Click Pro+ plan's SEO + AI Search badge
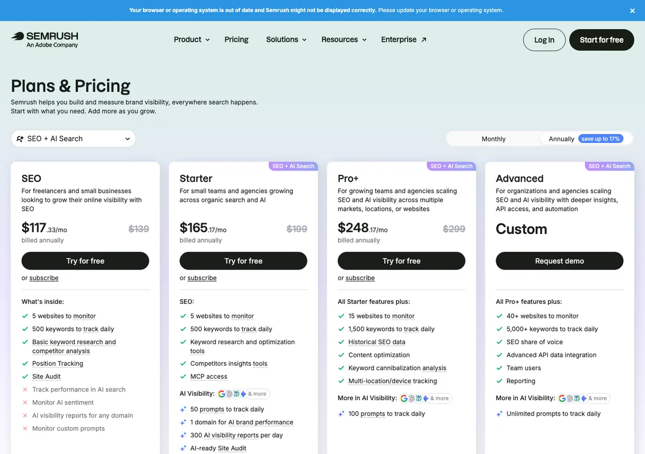This screenshot has height=454, width=645. (451, 166)
